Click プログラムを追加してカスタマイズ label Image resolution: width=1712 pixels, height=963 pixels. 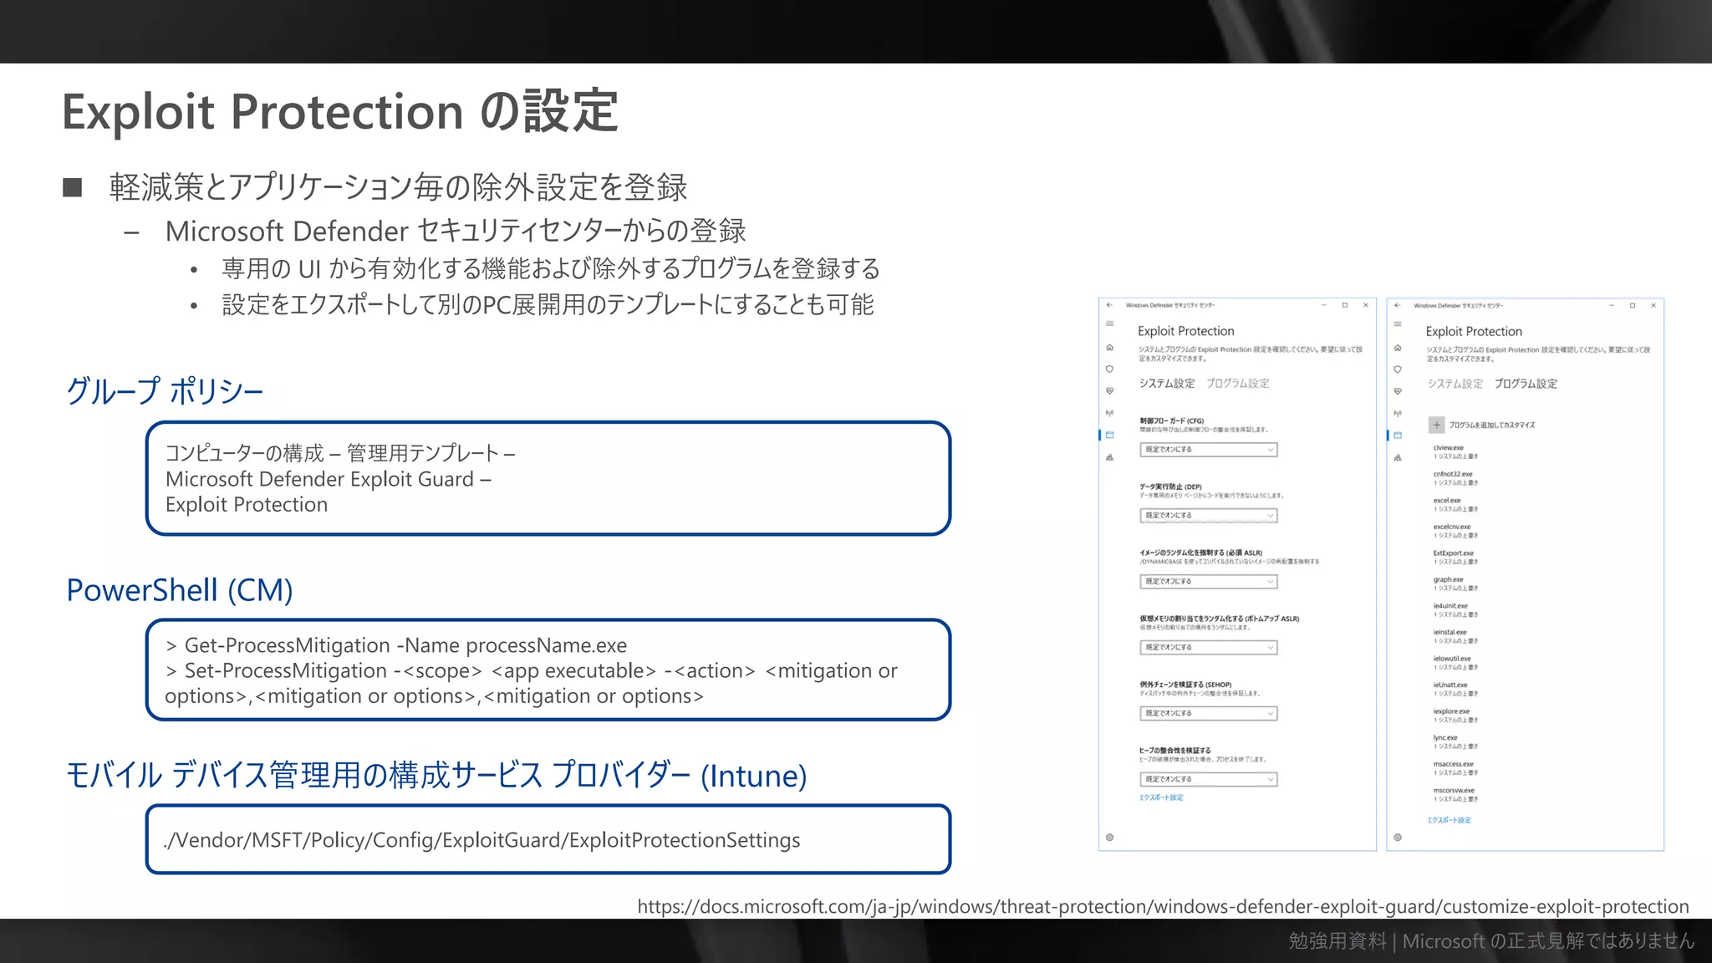1491,425
